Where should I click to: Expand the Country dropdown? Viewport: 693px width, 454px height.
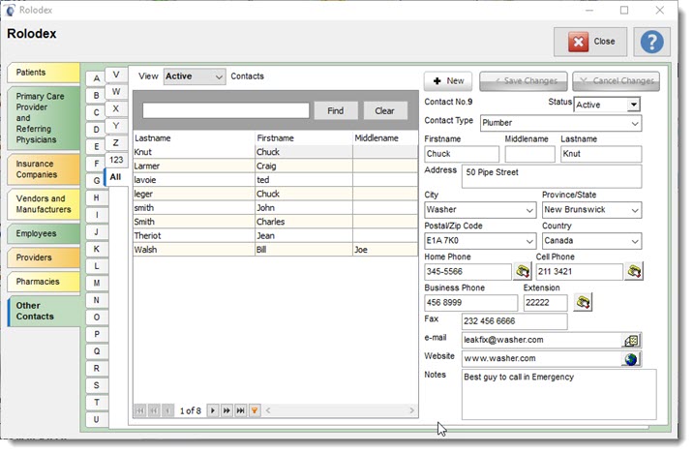click(635, 241)
